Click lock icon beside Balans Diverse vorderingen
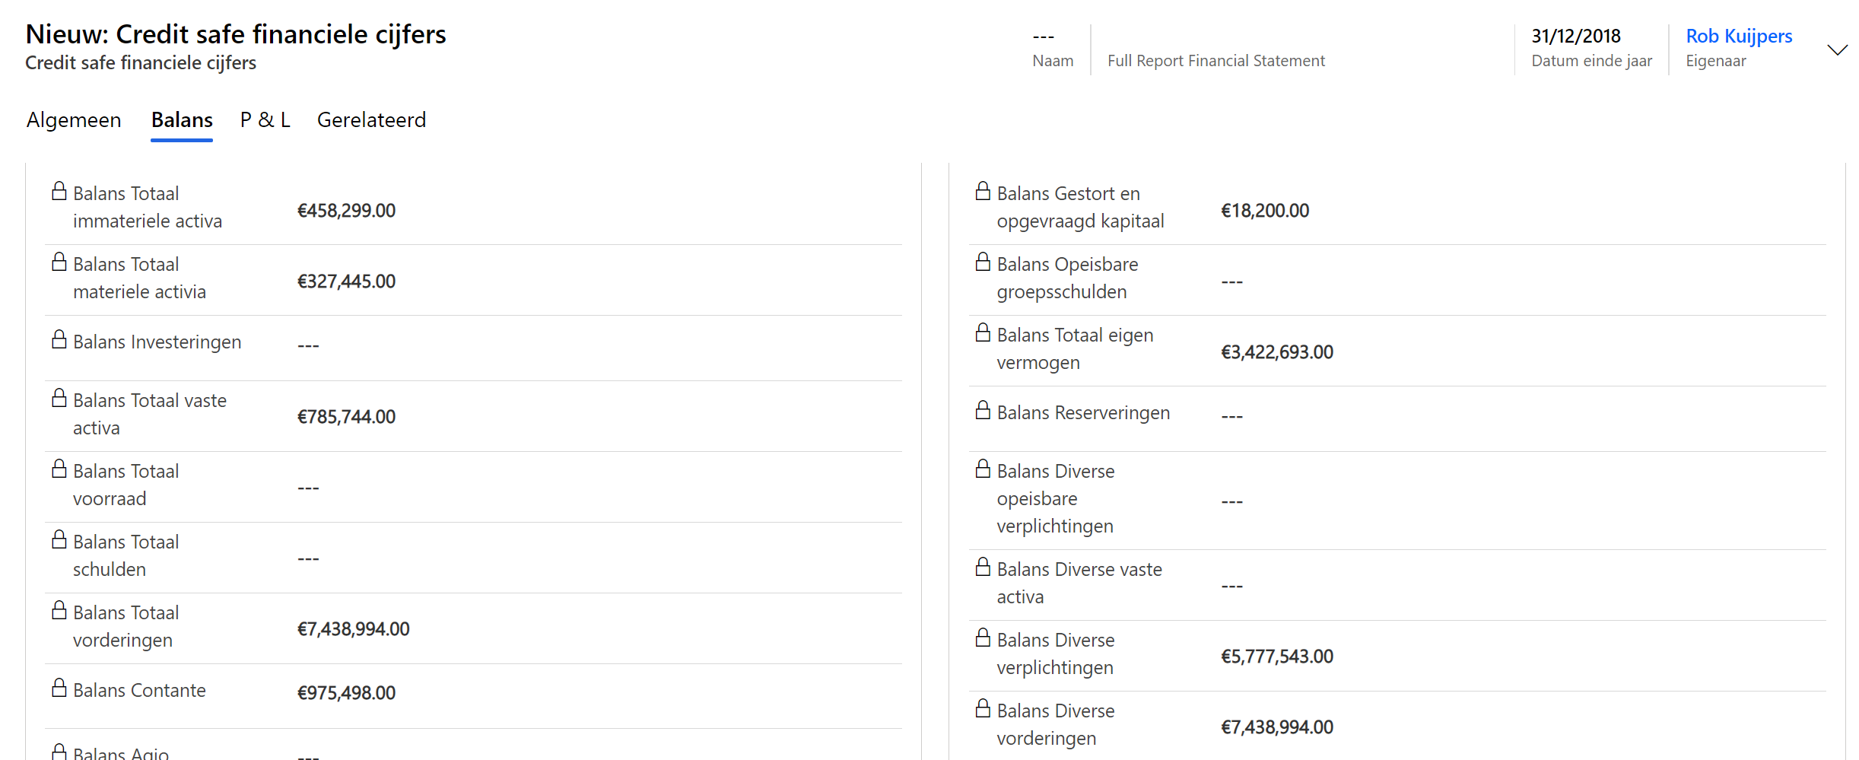Image resolution: width=1859 pixels, height=760 pixels. point(984,708)
